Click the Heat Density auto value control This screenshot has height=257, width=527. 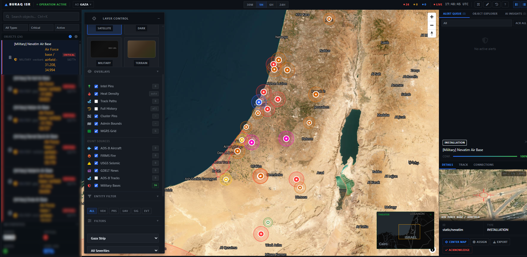click(154, 94)
